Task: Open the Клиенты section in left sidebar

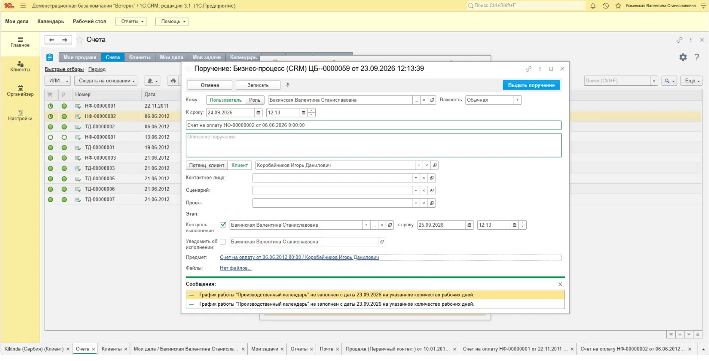Action: [20, 66]
